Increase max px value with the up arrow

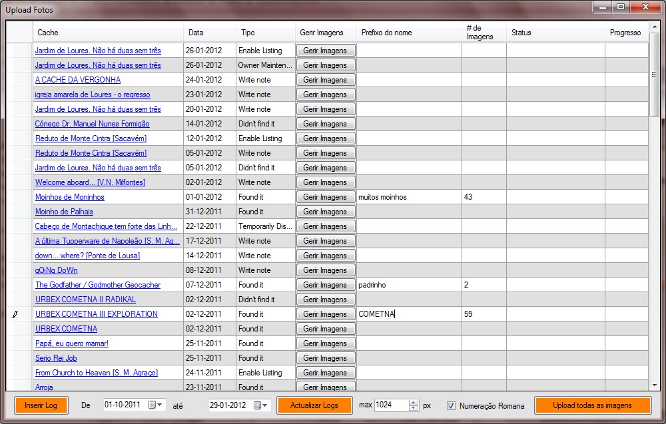click(414, 402)
